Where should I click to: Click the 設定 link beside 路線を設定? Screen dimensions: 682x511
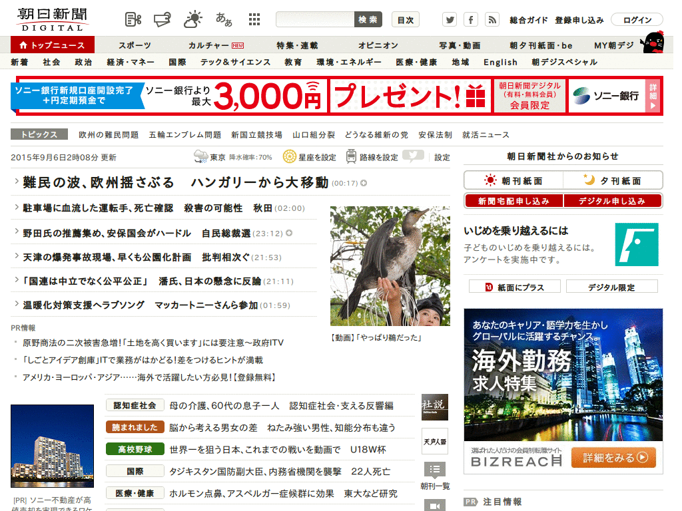[x=442, y=157]
